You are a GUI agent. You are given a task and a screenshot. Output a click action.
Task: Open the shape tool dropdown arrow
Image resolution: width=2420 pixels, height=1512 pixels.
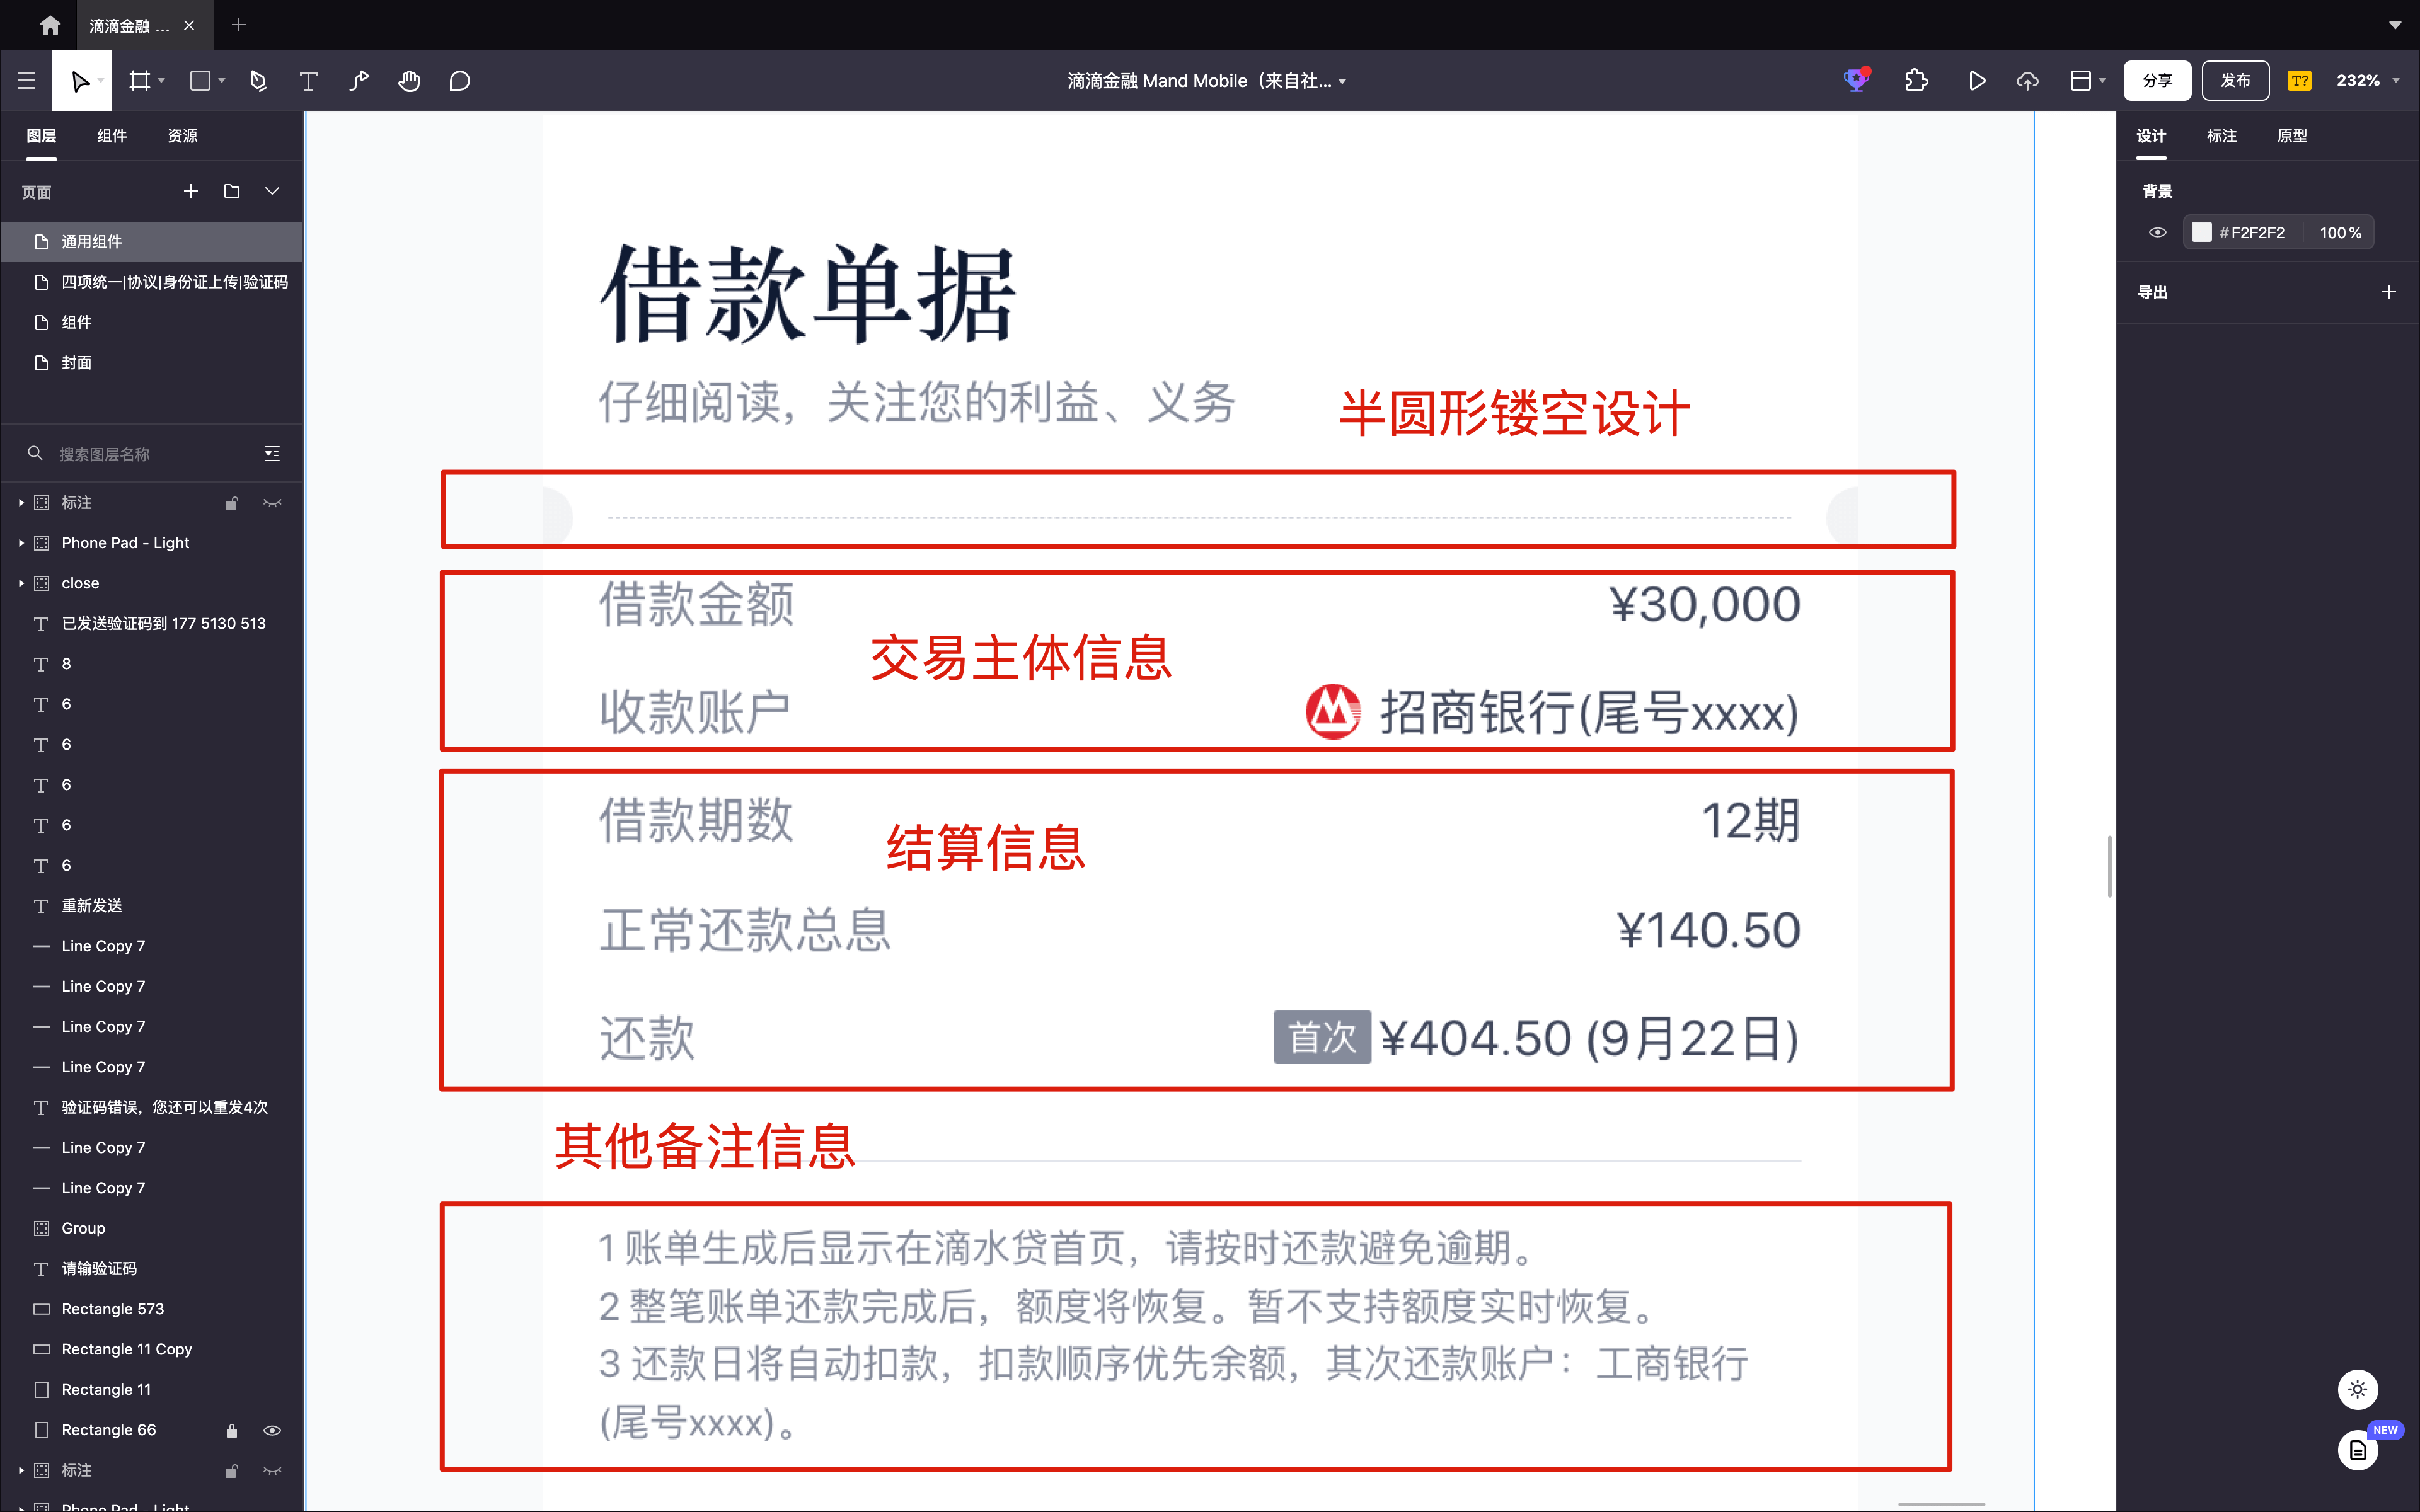[222, 81]
